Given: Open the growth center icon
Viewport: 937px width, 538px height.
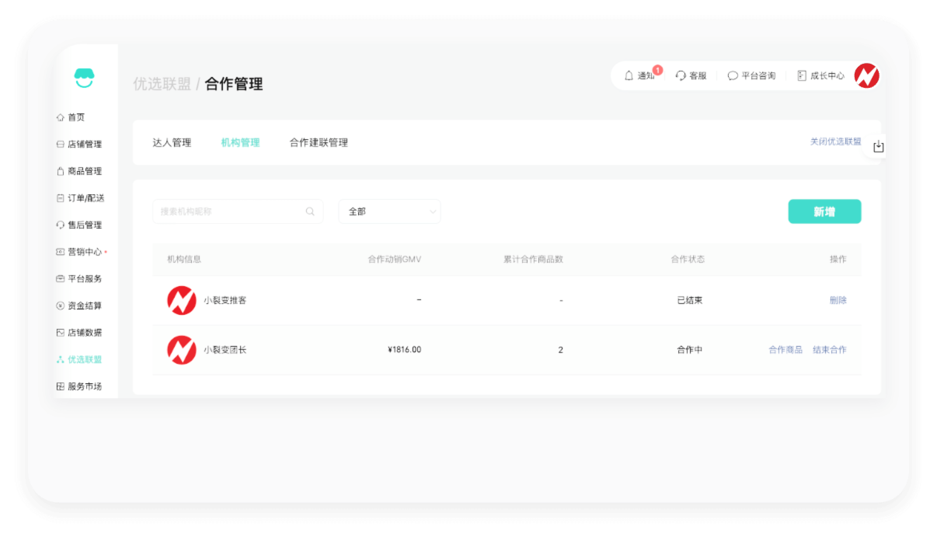Looking at the screenshot, I should click(801, 75).
